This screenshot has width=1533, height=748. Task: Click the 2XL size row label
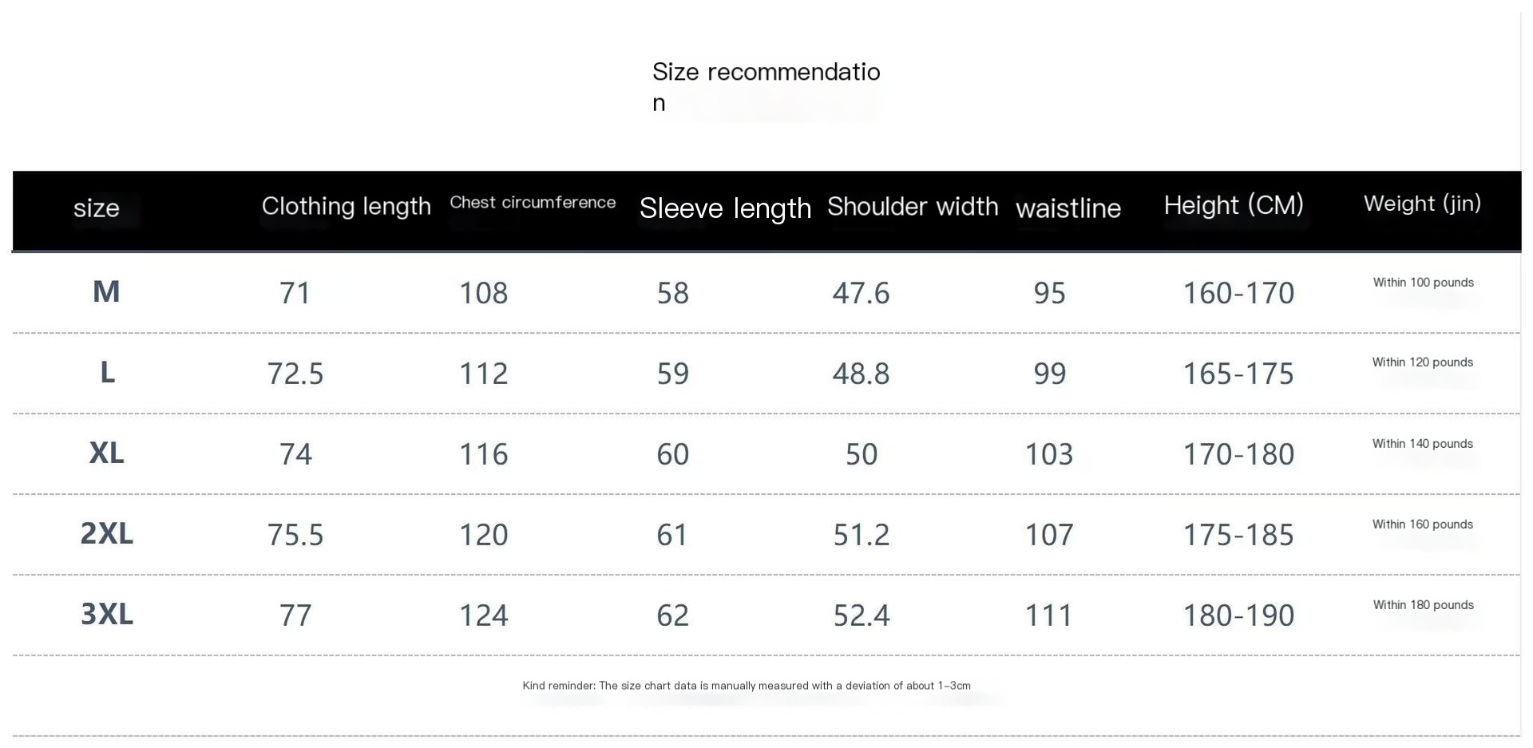[106, 533]
